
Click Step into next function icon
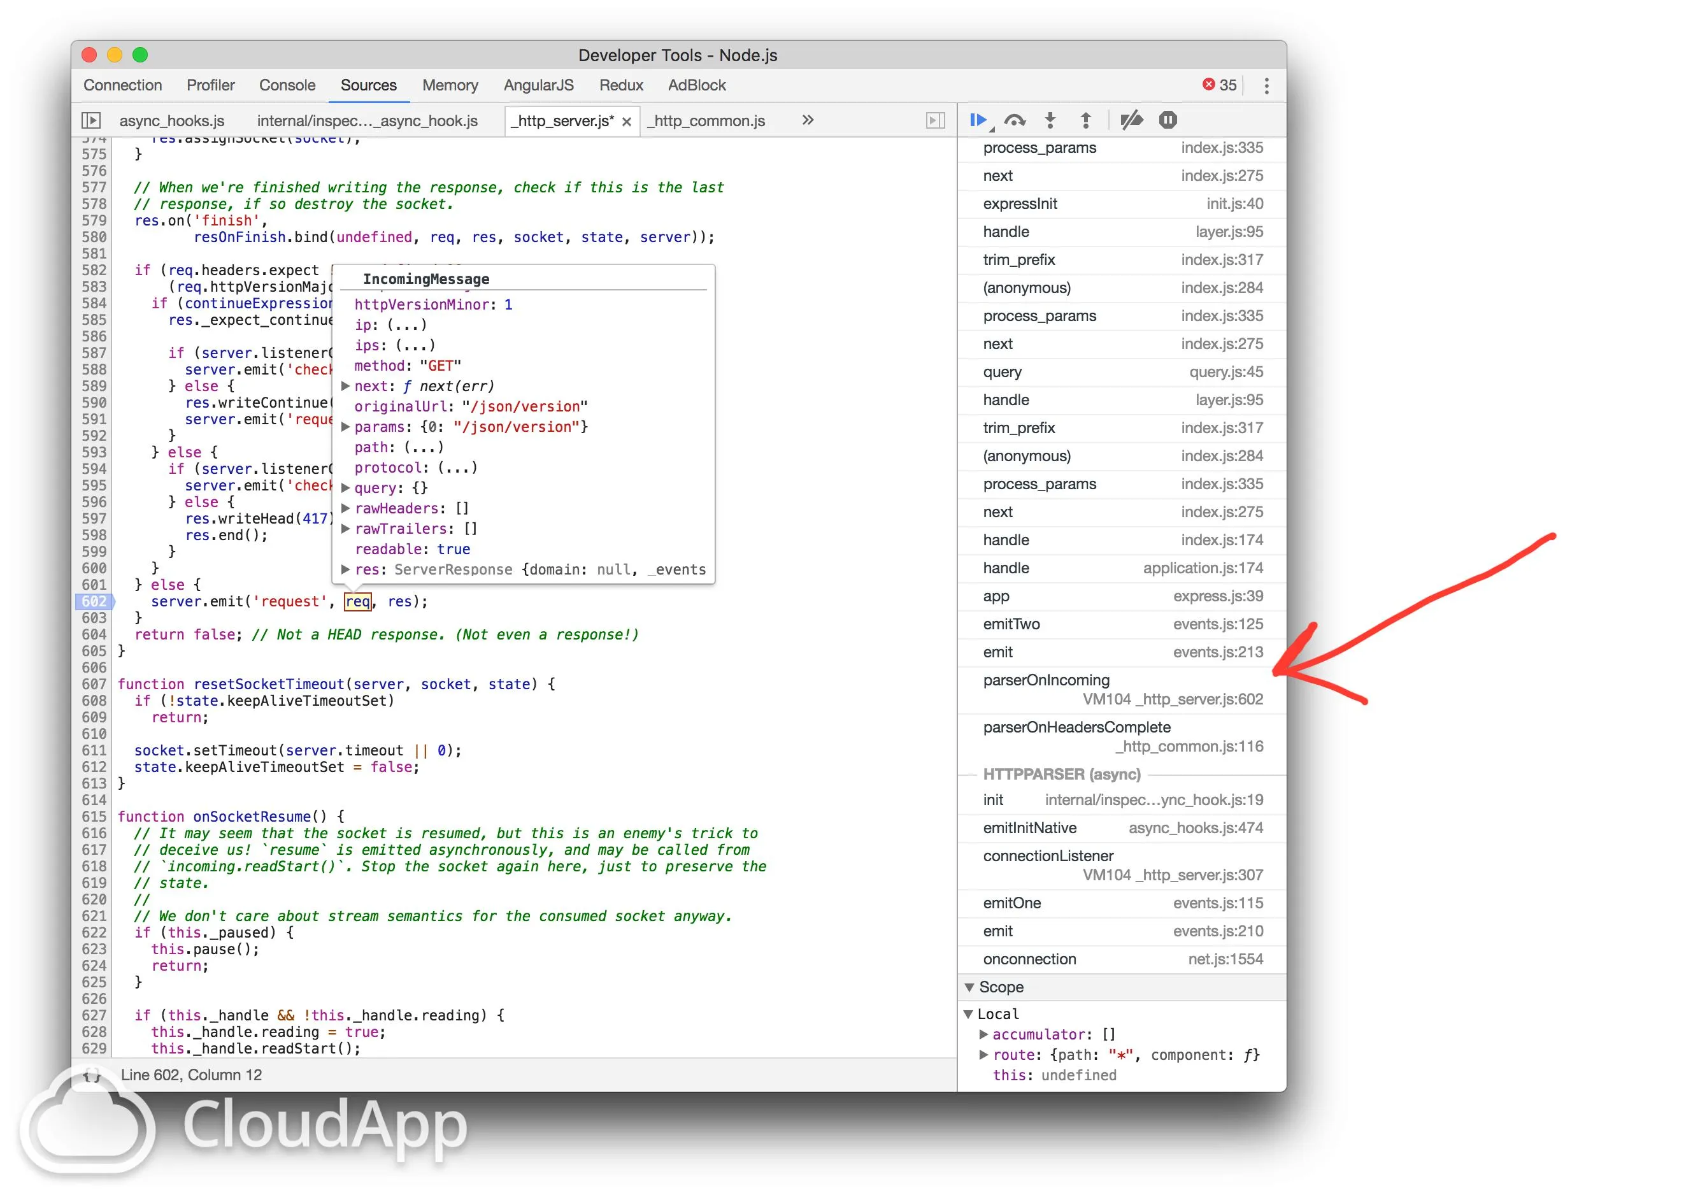1050,120
